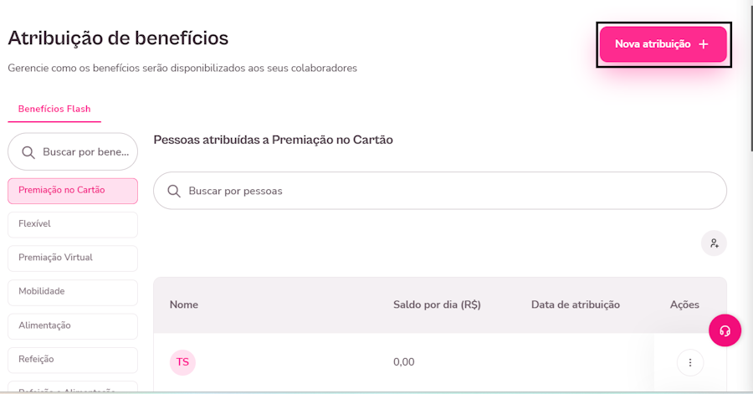Click the Buscar por benefício search field

[x=87, y=152]
